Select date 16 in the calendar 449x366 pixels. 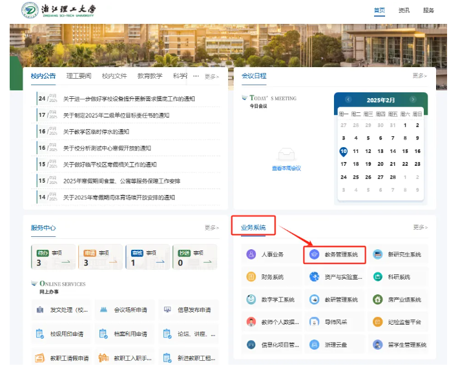point(417,151)
